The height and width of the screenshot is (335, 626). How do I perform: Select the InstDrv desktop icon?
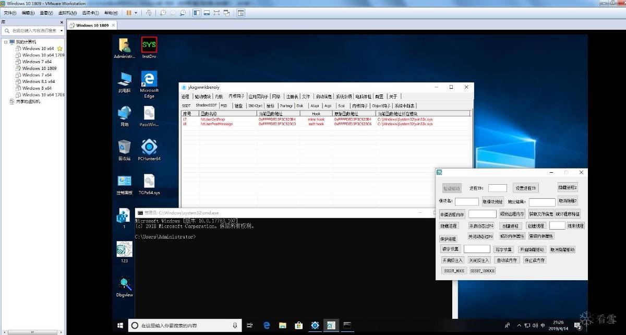click(x=149, y=48)
